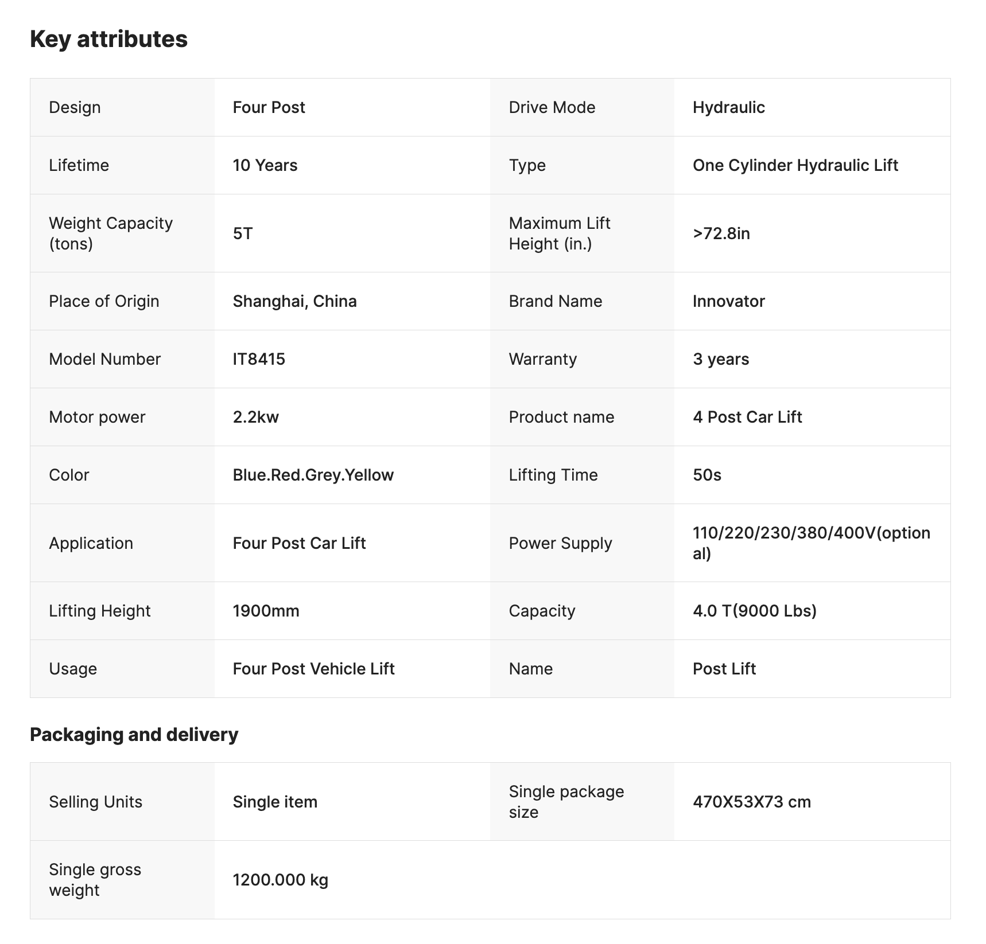Click the 1900mm lifting height value

[266, 611]
